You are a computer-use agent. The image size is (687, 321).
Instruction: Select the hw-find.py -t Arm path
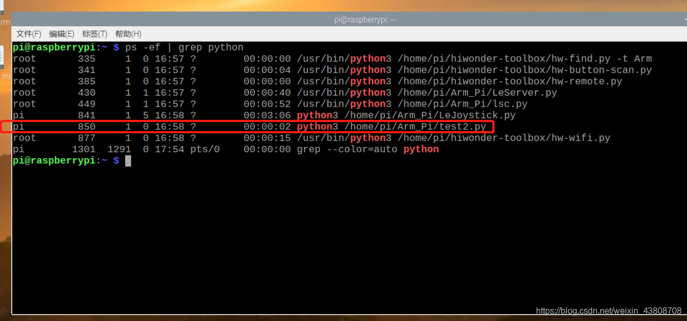pyautogui.click(x=525, y=59)
